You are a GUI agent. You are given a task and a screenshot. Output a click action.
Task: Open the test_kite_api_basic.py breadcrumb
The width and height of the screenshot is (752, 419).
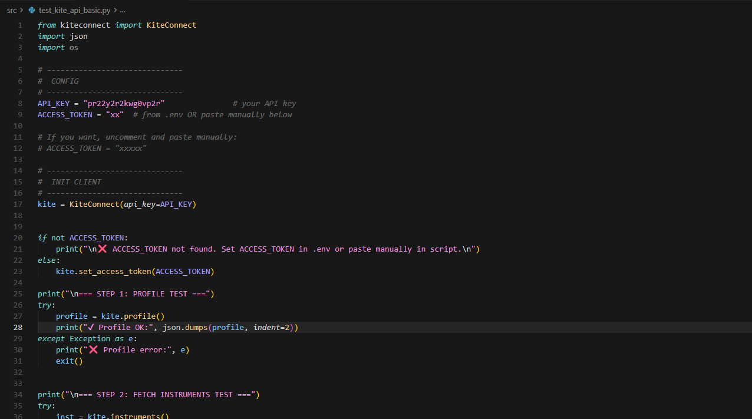click(74, 11)
